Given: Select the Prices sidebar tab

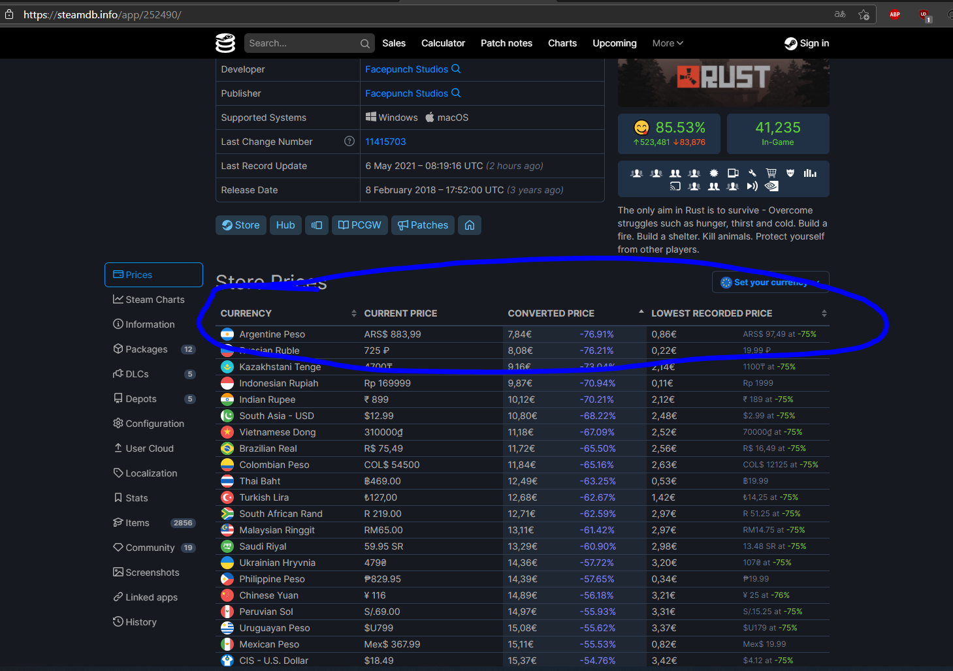Looking at the screenshot, I should tap(153, 275).
